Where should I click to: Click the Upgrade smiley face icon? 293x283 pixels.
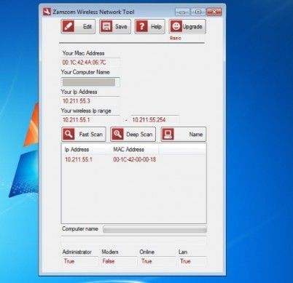(176, 26)
